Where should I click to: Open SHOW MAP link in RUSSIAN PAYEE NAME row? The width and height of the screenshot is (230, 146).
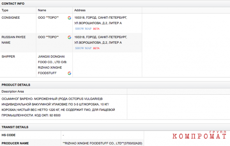click(83, 48)
